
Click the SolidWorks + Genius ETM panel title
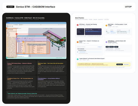click(25, 18)
